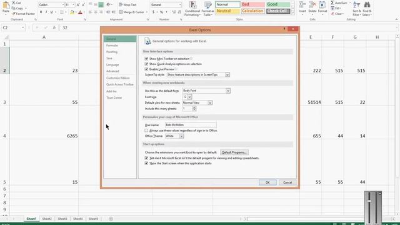
Task: Expand the cell styles gallery
Action: point(293,12)
